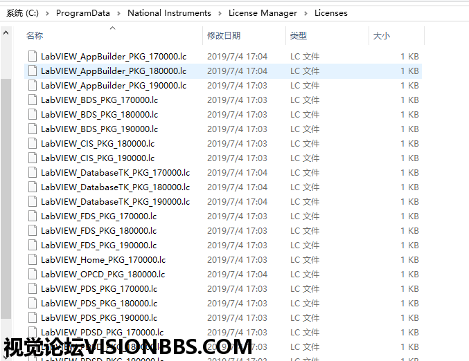Click the file icon of LabVIEW_BDS_PKG_190000.lc
This screenshot has width=469, height=361.
point(33,129)
